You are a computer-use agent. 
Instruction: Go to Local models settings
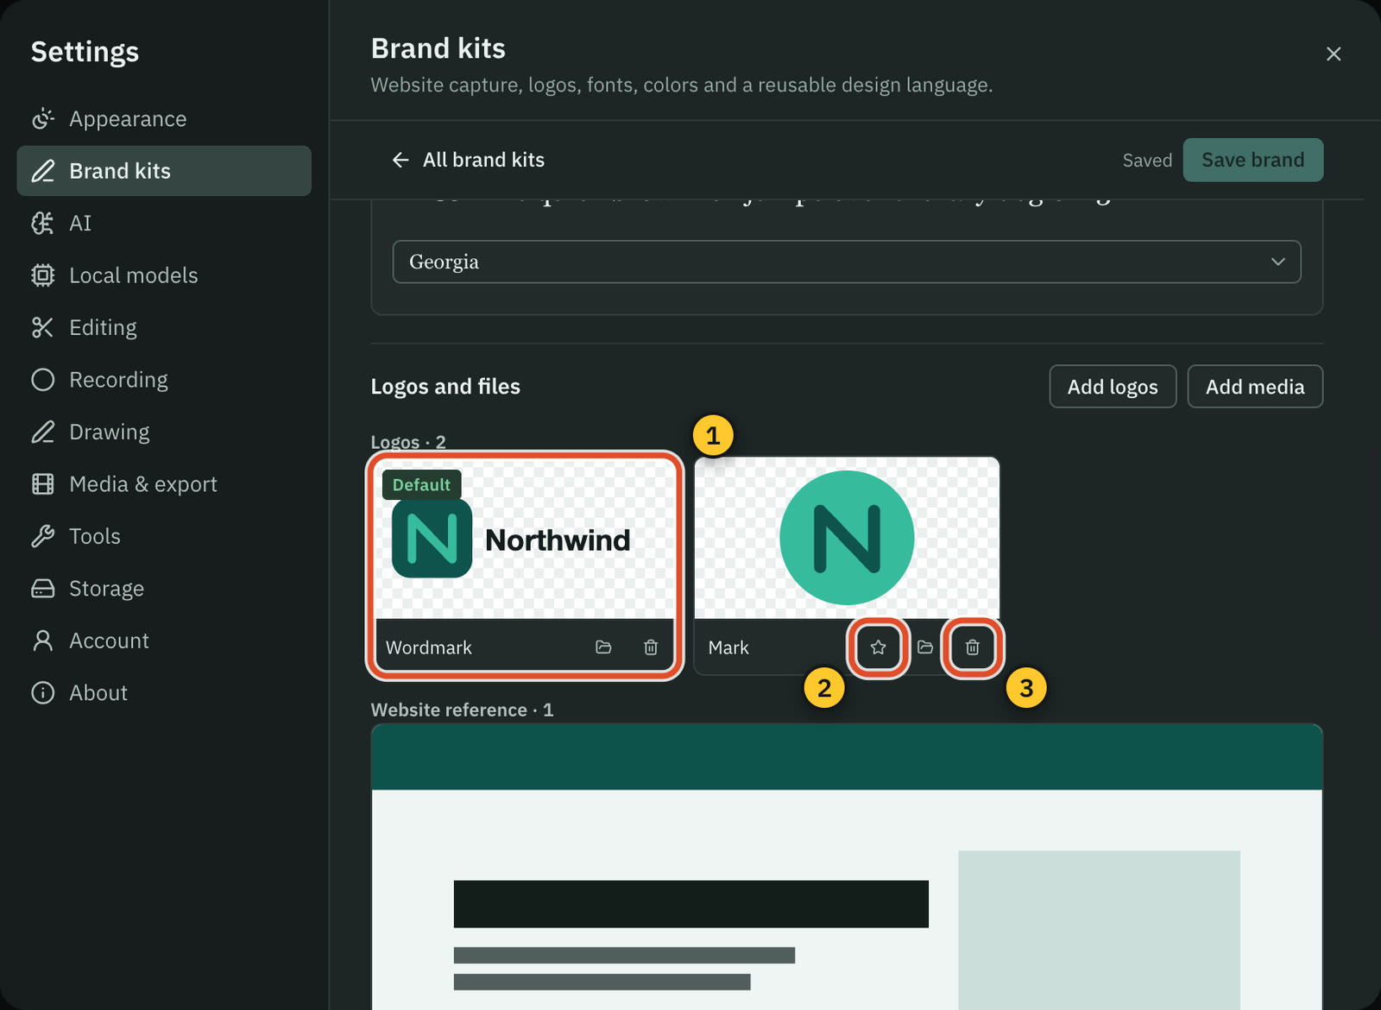[164, 275]
